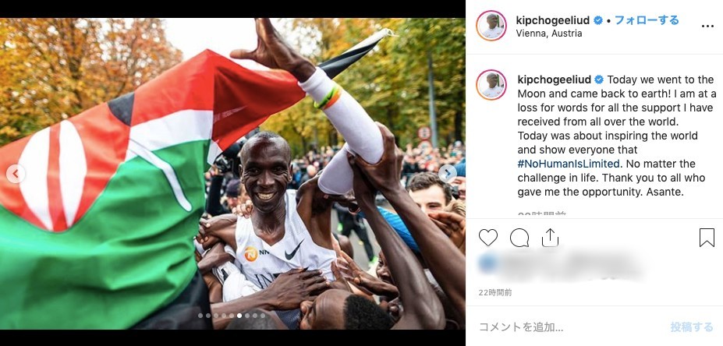Open the #NoHumanIsLimited hashtag
Viewport: 723px width, 346px height.
point(568,164)
